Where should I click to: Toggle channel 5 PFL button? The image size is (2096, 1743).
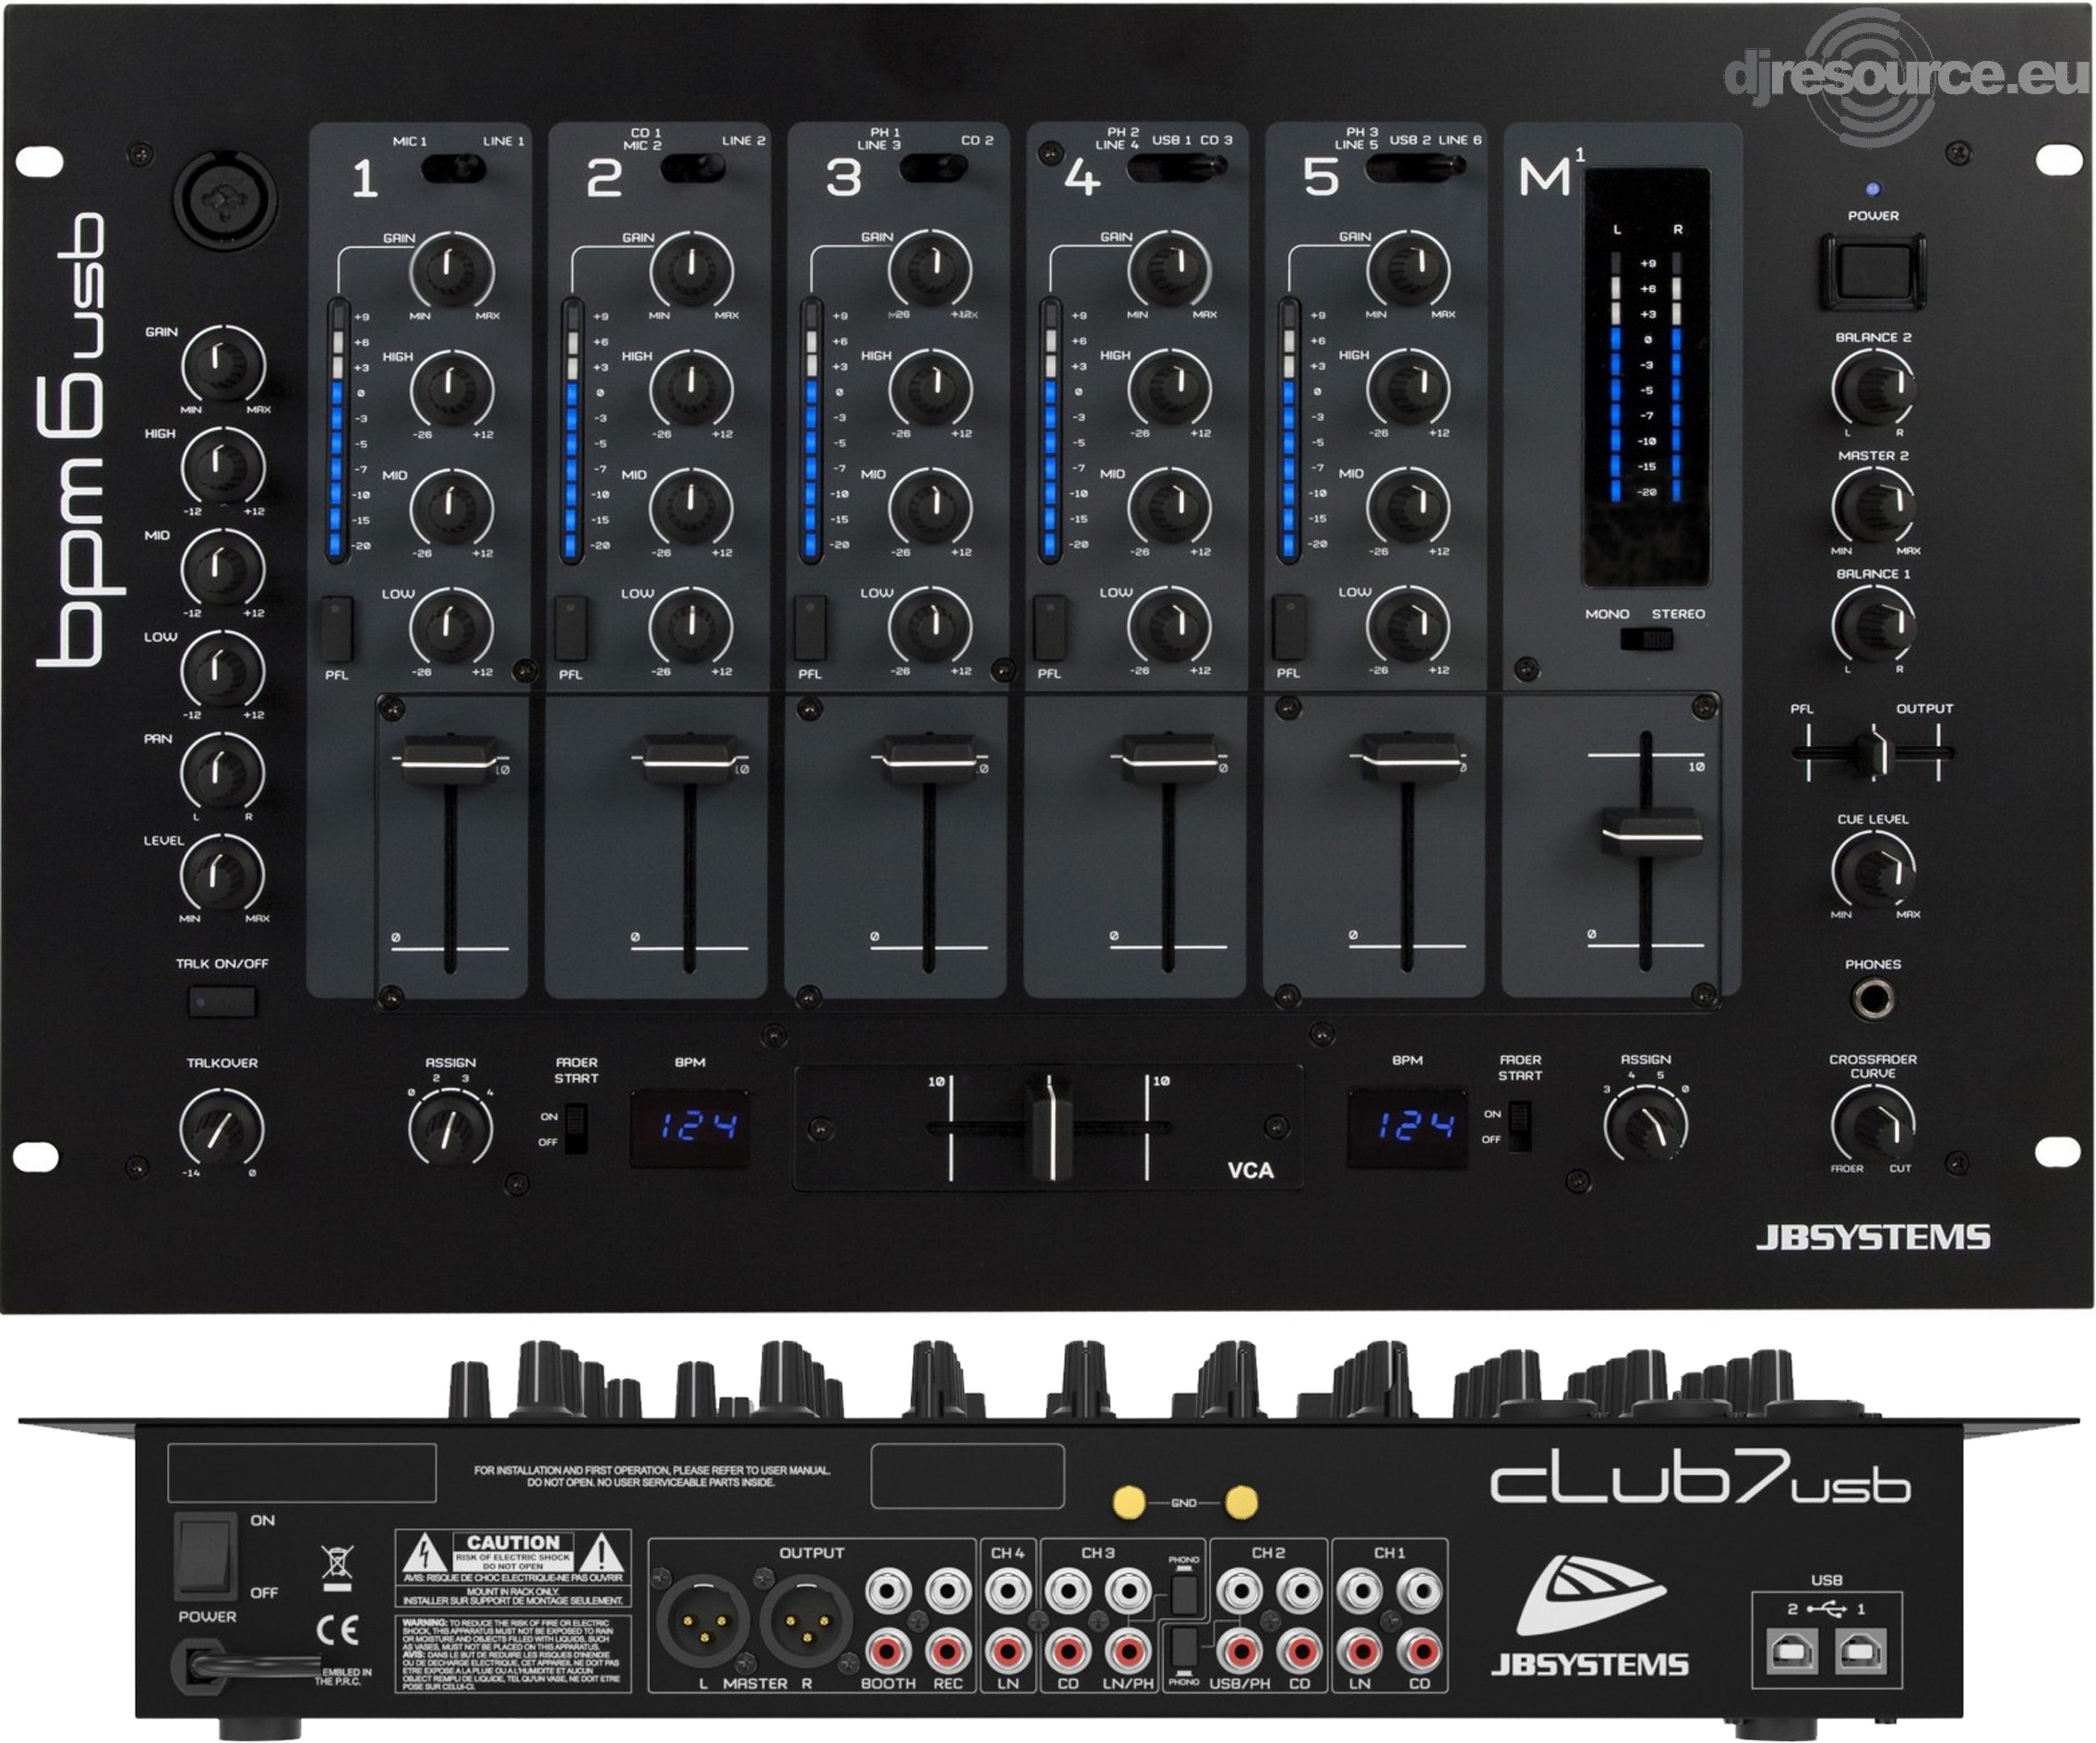coord(1288,628)
